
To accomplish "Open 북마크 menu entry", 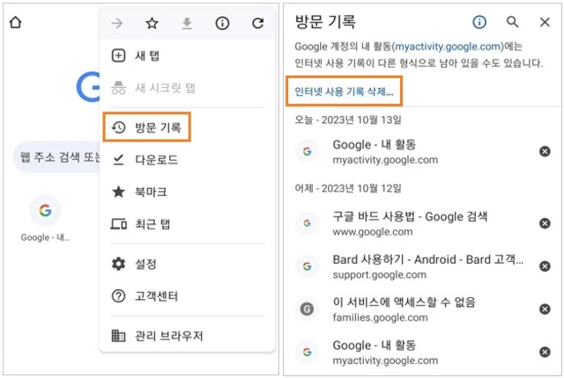I will tap(187, 192).
